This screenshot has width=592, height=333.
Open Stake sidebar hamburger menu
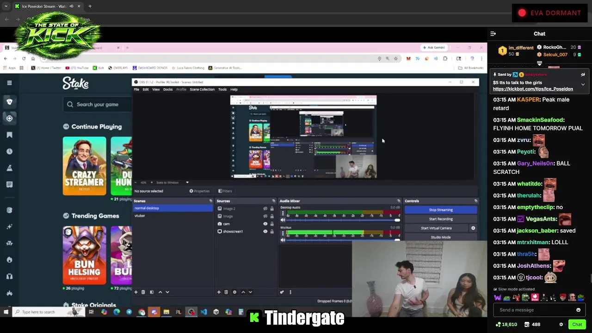pyautogui.click(x=9, y=83)
